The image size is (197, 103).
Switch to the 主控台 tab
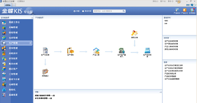(8, 5)
